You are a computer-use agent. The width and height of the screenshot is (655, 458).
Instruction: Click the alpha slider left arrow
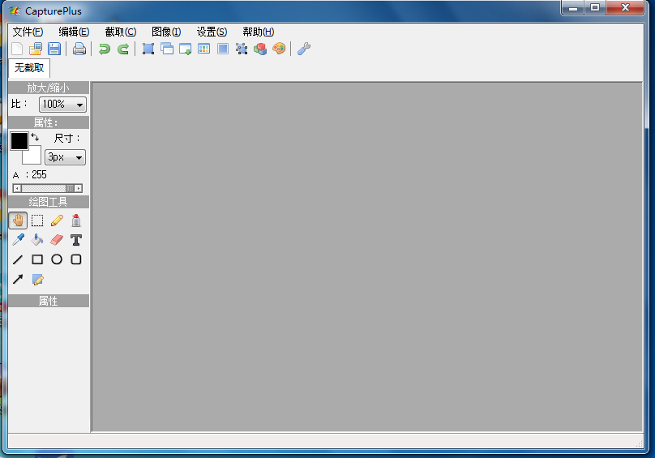pyautogui.click(x=17, y=188)
